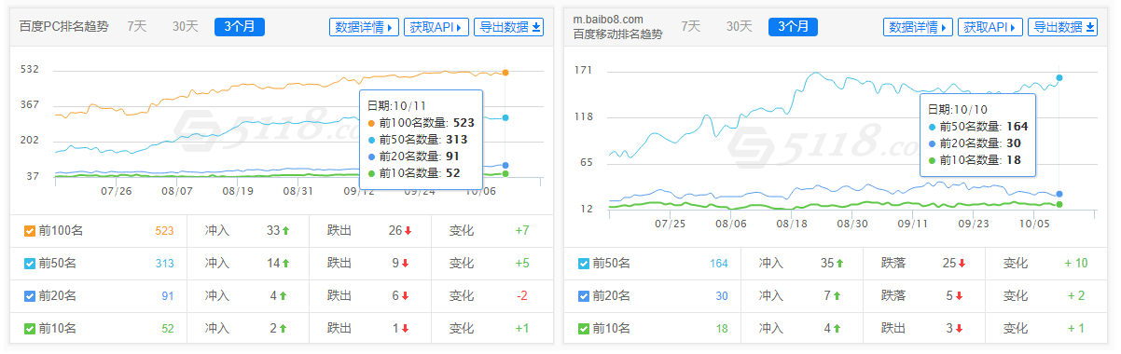Click the 313 count in PC 前50名 row
1121x354 pixels.
[x=164, y=264]
